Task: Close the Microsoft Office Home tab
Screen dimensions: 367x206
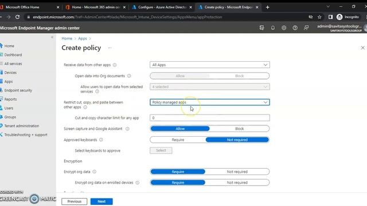Action: click(x=58, y=7)
